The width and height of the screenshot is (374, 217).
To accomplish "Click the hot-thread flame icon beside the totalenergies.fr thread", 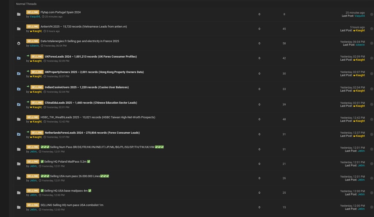I will click(19, 43).
